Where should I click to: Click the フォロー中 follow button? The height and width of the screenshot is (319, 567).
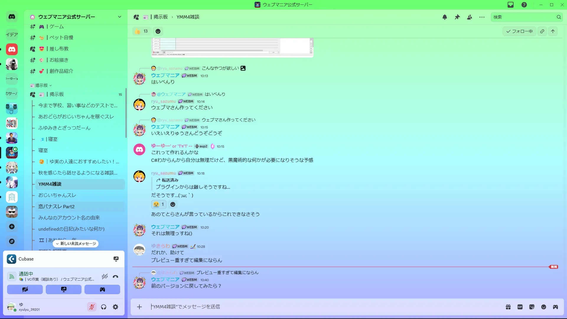[519, 31]
